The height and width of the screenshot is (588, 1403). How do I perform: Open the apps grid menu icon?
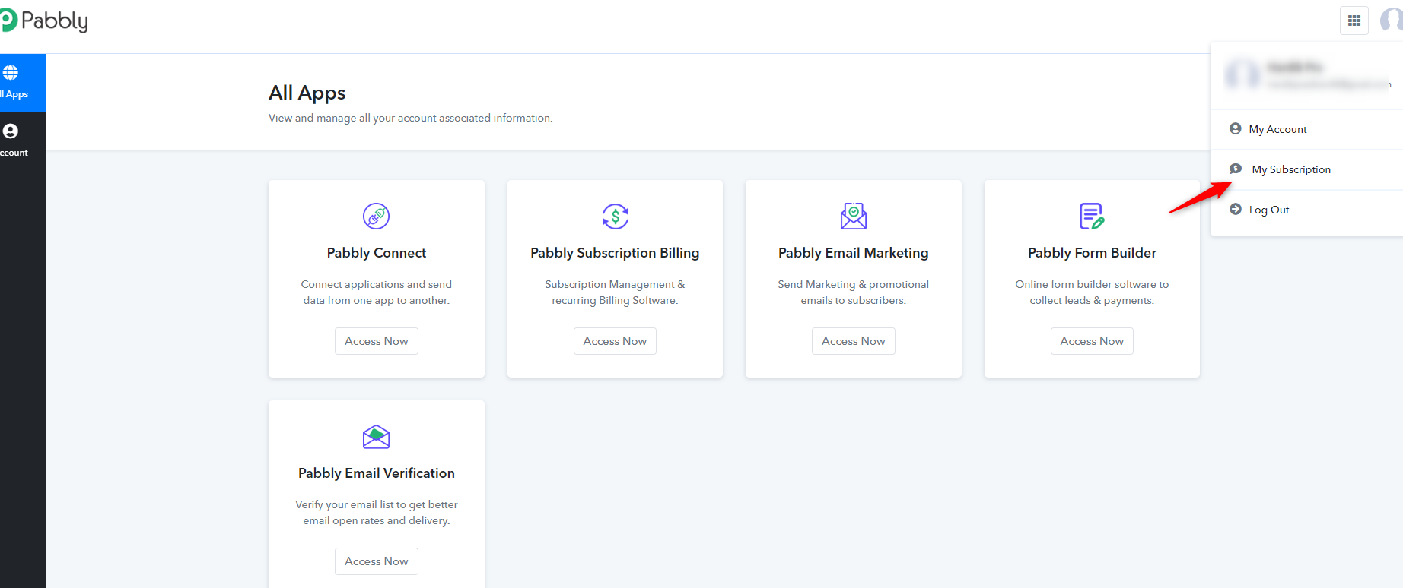pos(1354,21)
